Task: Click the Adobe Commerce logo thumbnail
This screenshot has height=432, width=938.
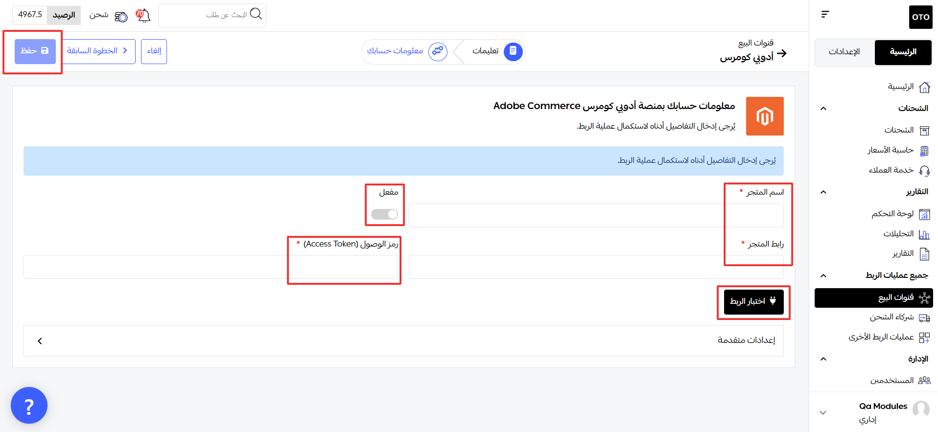Action: coord(765,116)
